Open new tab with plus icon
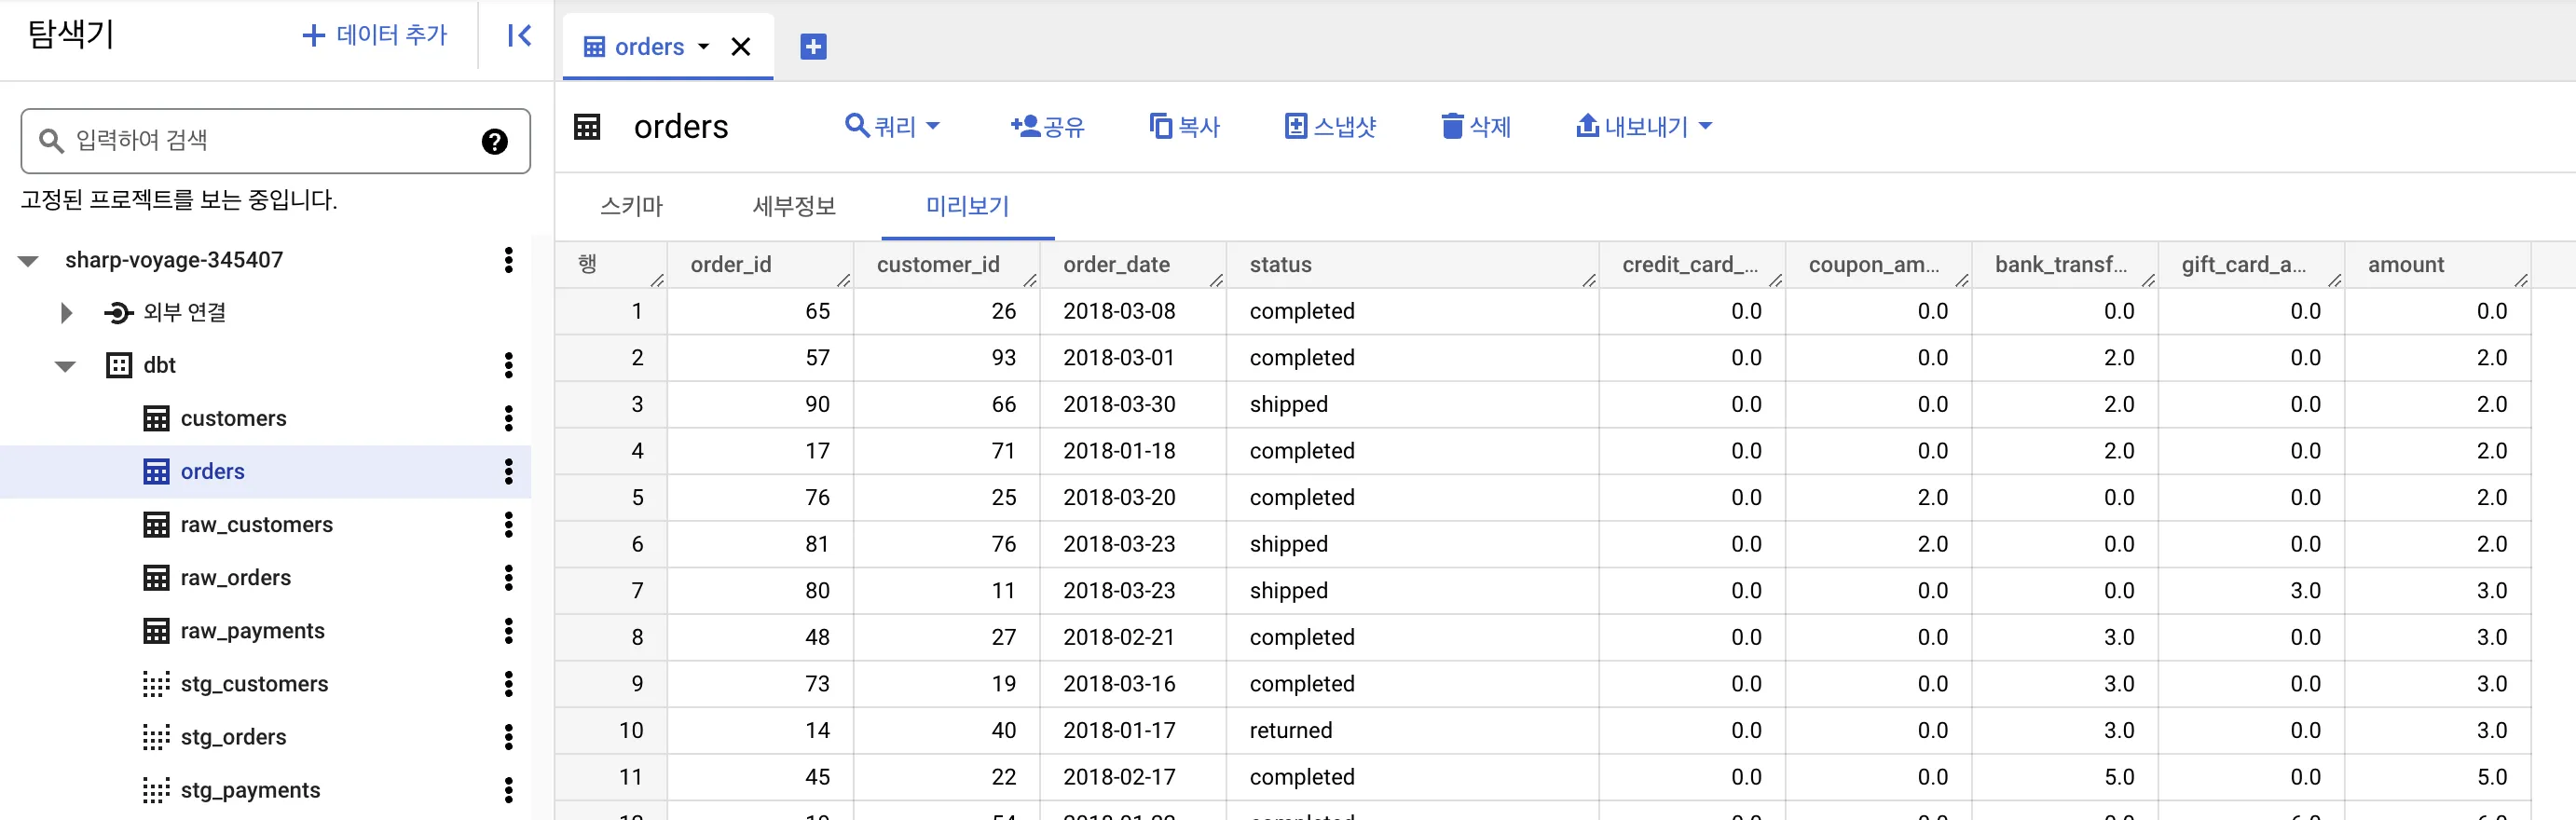The image size is (2576, 820). pos(813,47)
